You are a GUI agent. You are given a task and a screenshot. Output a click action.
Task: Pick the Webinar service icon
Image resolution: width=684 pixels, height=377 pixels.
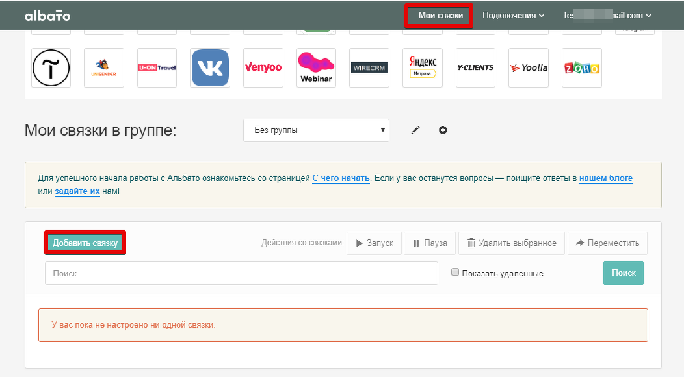[x=316, y=68]
